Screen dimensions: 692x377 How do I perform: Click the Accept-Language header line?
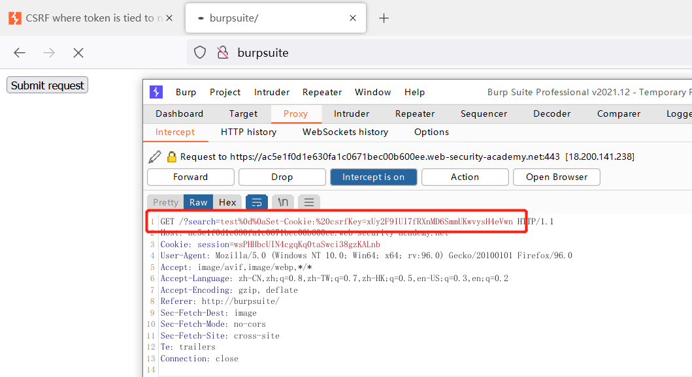pyautogui.click(x=334, y=279)
